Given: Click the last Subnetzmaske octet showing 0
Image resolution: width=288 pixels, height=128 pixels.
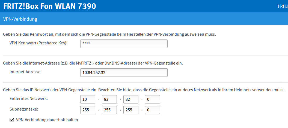Looking at the screenshot, I should tap(152, 110).
